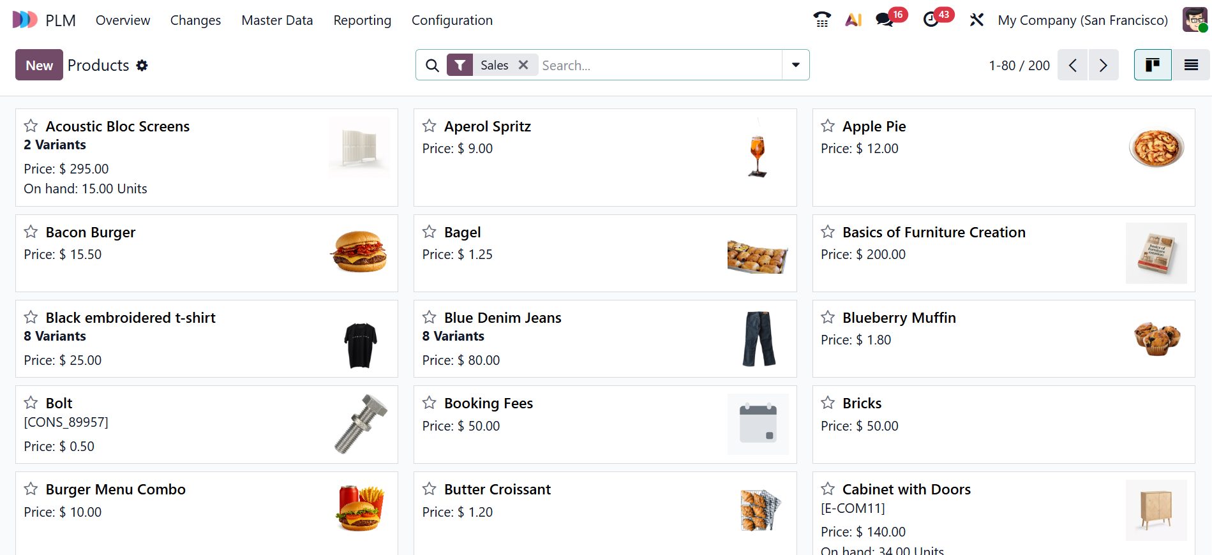Open the Products settings gear
1212x555 pixels.
(x=142, y=65)
